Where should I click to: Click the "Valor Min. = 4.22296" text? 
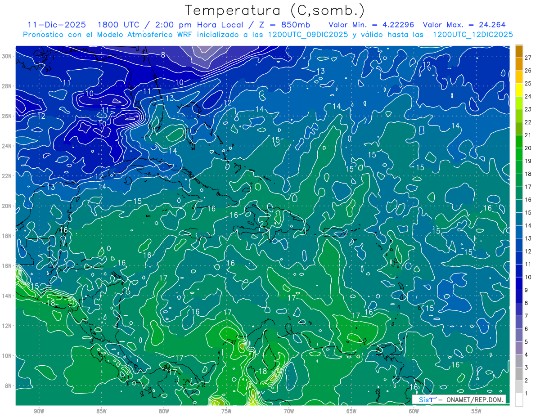tap(372, 25)
